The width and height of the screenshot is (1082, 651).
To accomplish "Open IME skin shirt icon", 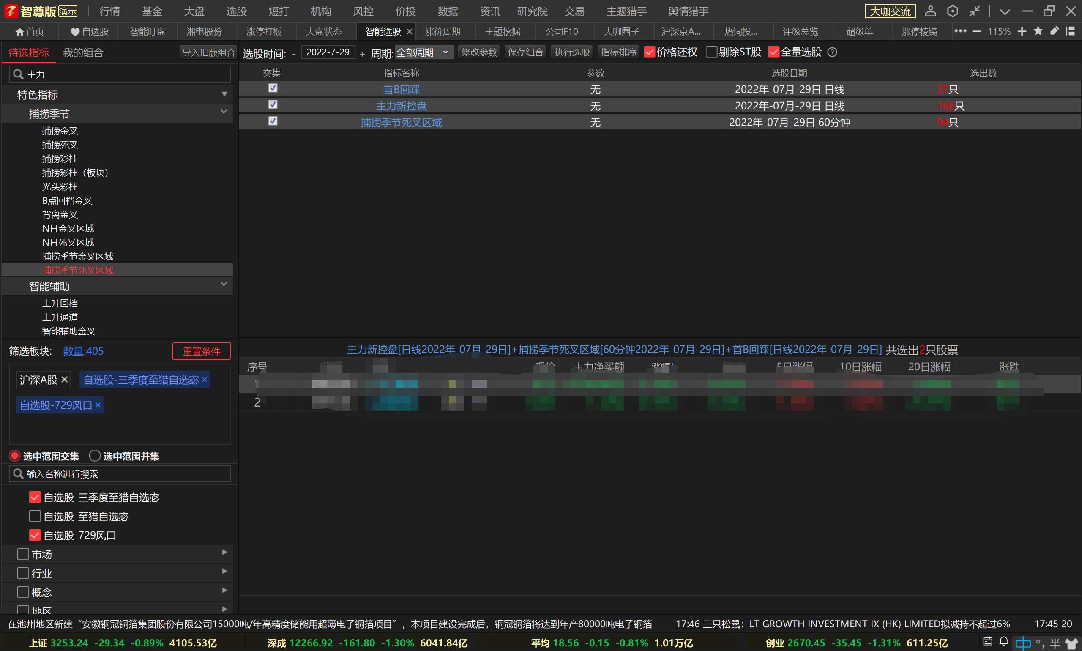I will [x=1071, y=643].
